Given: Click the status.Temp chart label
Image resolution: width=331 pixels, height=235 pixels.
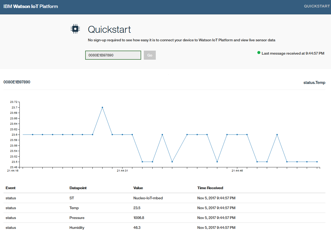Looking at the screenshot, I should [x=314, y=83].
